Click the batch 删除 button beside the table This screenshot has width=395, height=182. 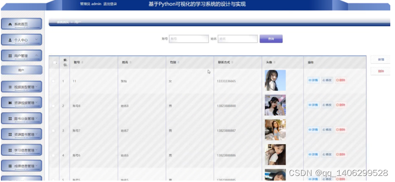click(x=380, y=71)
